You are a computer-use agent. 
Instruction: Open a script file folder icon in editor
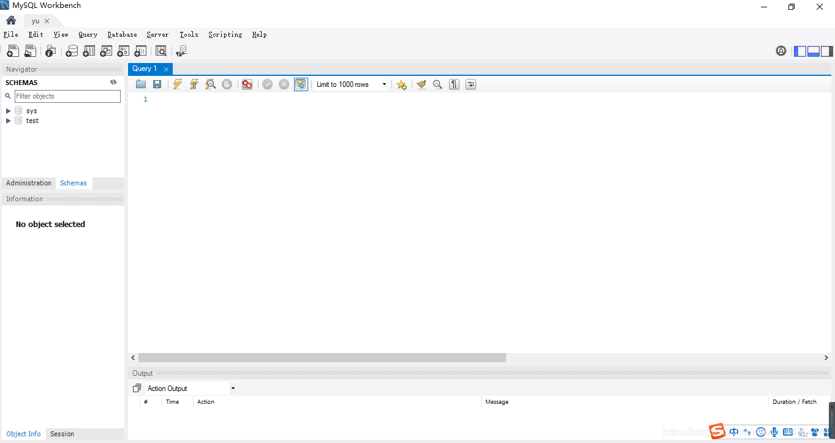click(141, 84)
